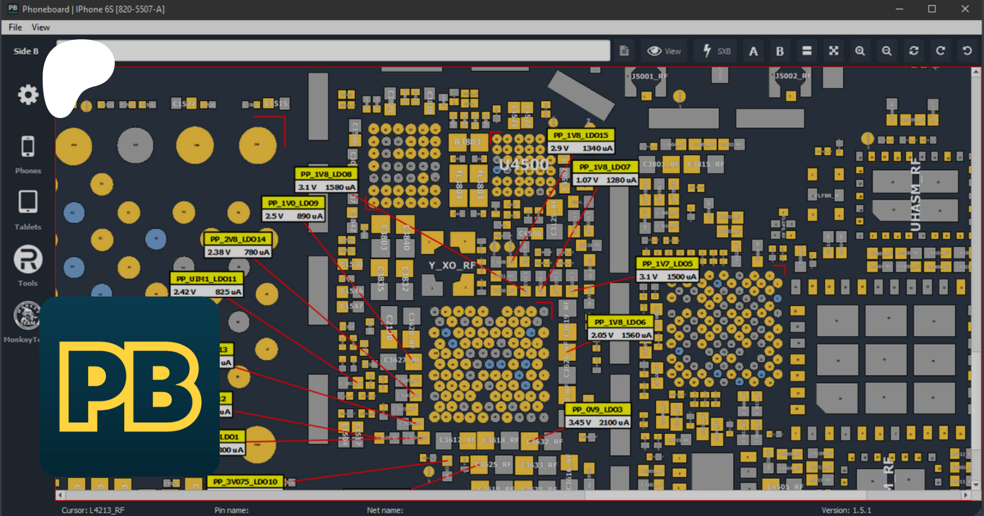Screen dimensions: 984x516
Task: Toggle the eye View visibility button
Action: pyautogui.click(x=664, y=51)
